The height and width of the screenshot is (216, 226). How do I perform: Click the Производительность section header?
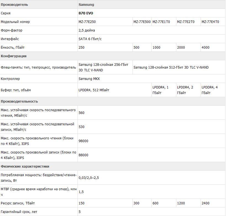pyautogui.click(x=19, y=102)
